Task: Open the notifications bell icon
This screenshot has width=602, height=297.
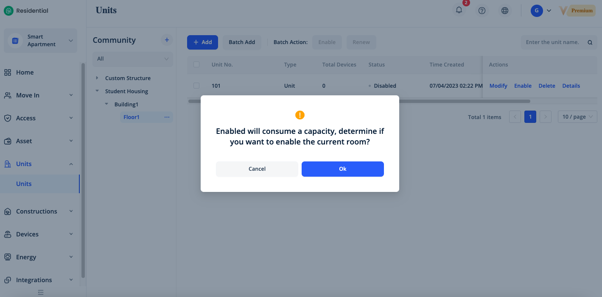Action: (459, 11)
